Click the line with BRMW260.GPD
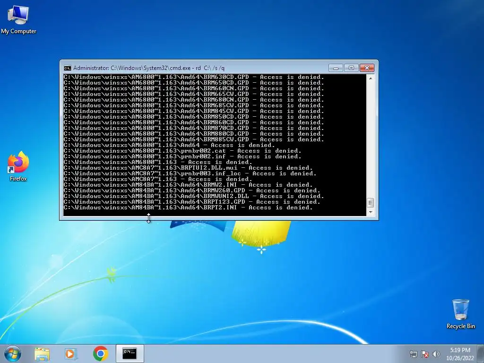This screenshot has width=484, height=363. 192,190
